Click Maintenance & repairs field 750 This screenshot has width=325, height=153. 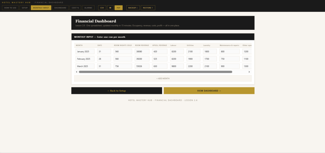[x=230, y=59]
